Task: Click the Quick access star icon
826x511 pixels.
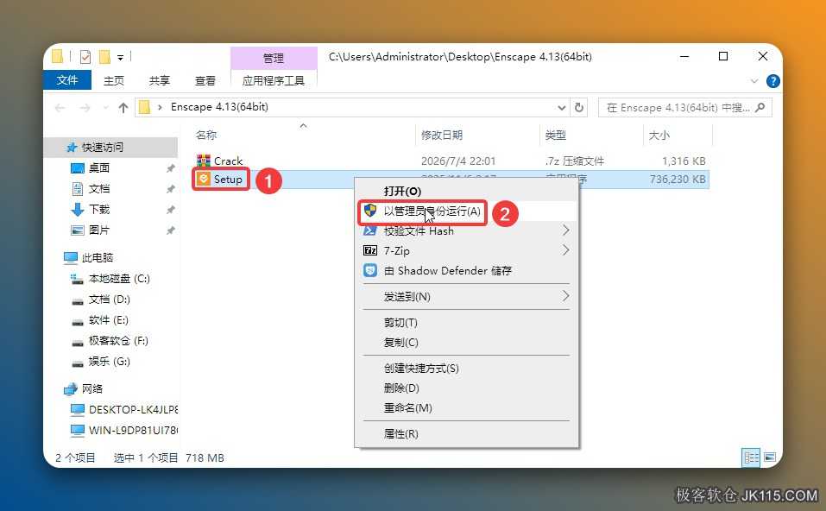Action: pyautogui.click(x=72, y=147)
